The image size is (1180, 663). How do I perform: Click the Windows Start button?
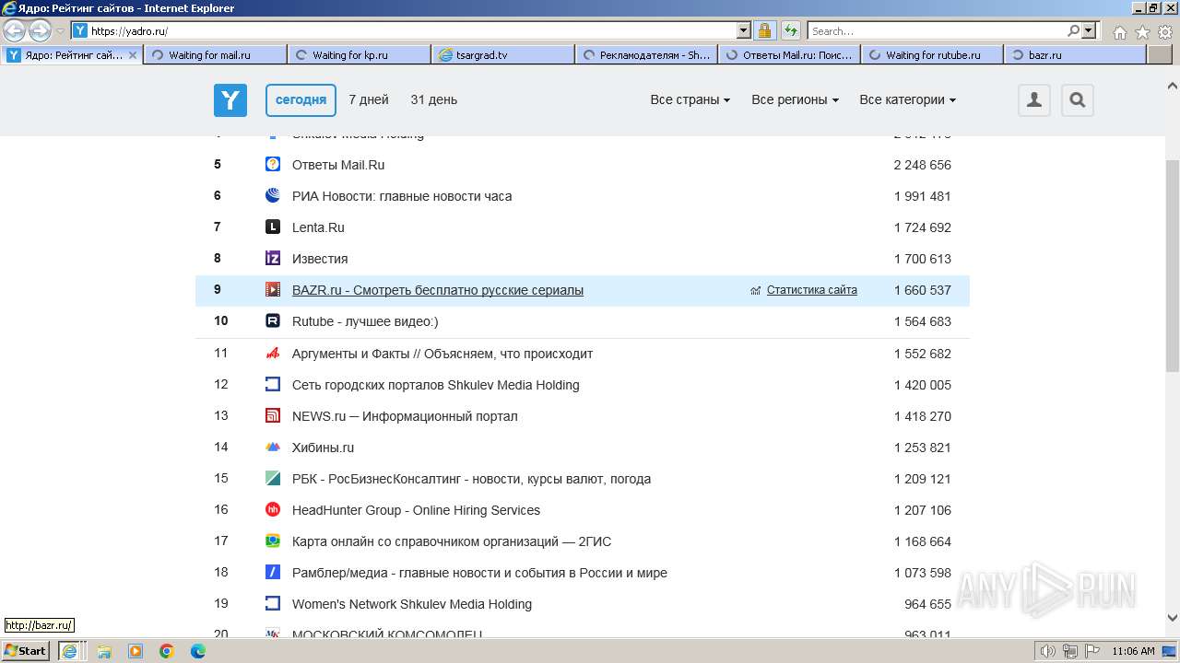click(x=26, y=651)
